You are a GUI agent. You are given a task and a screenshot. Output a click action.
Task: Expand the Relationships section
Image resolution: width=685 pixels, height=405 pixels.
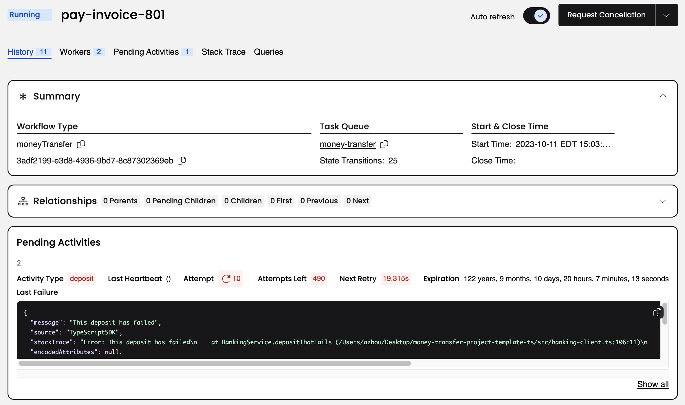(662, 201)
